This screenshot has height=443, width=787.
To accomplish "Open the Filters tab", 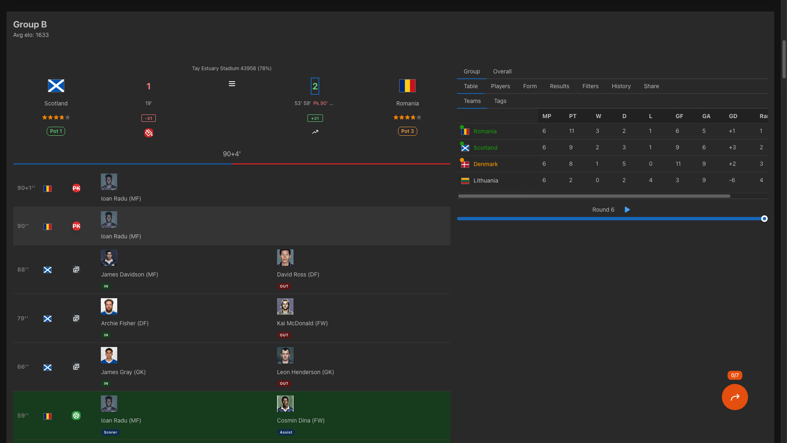I will (x=590, y=86).
